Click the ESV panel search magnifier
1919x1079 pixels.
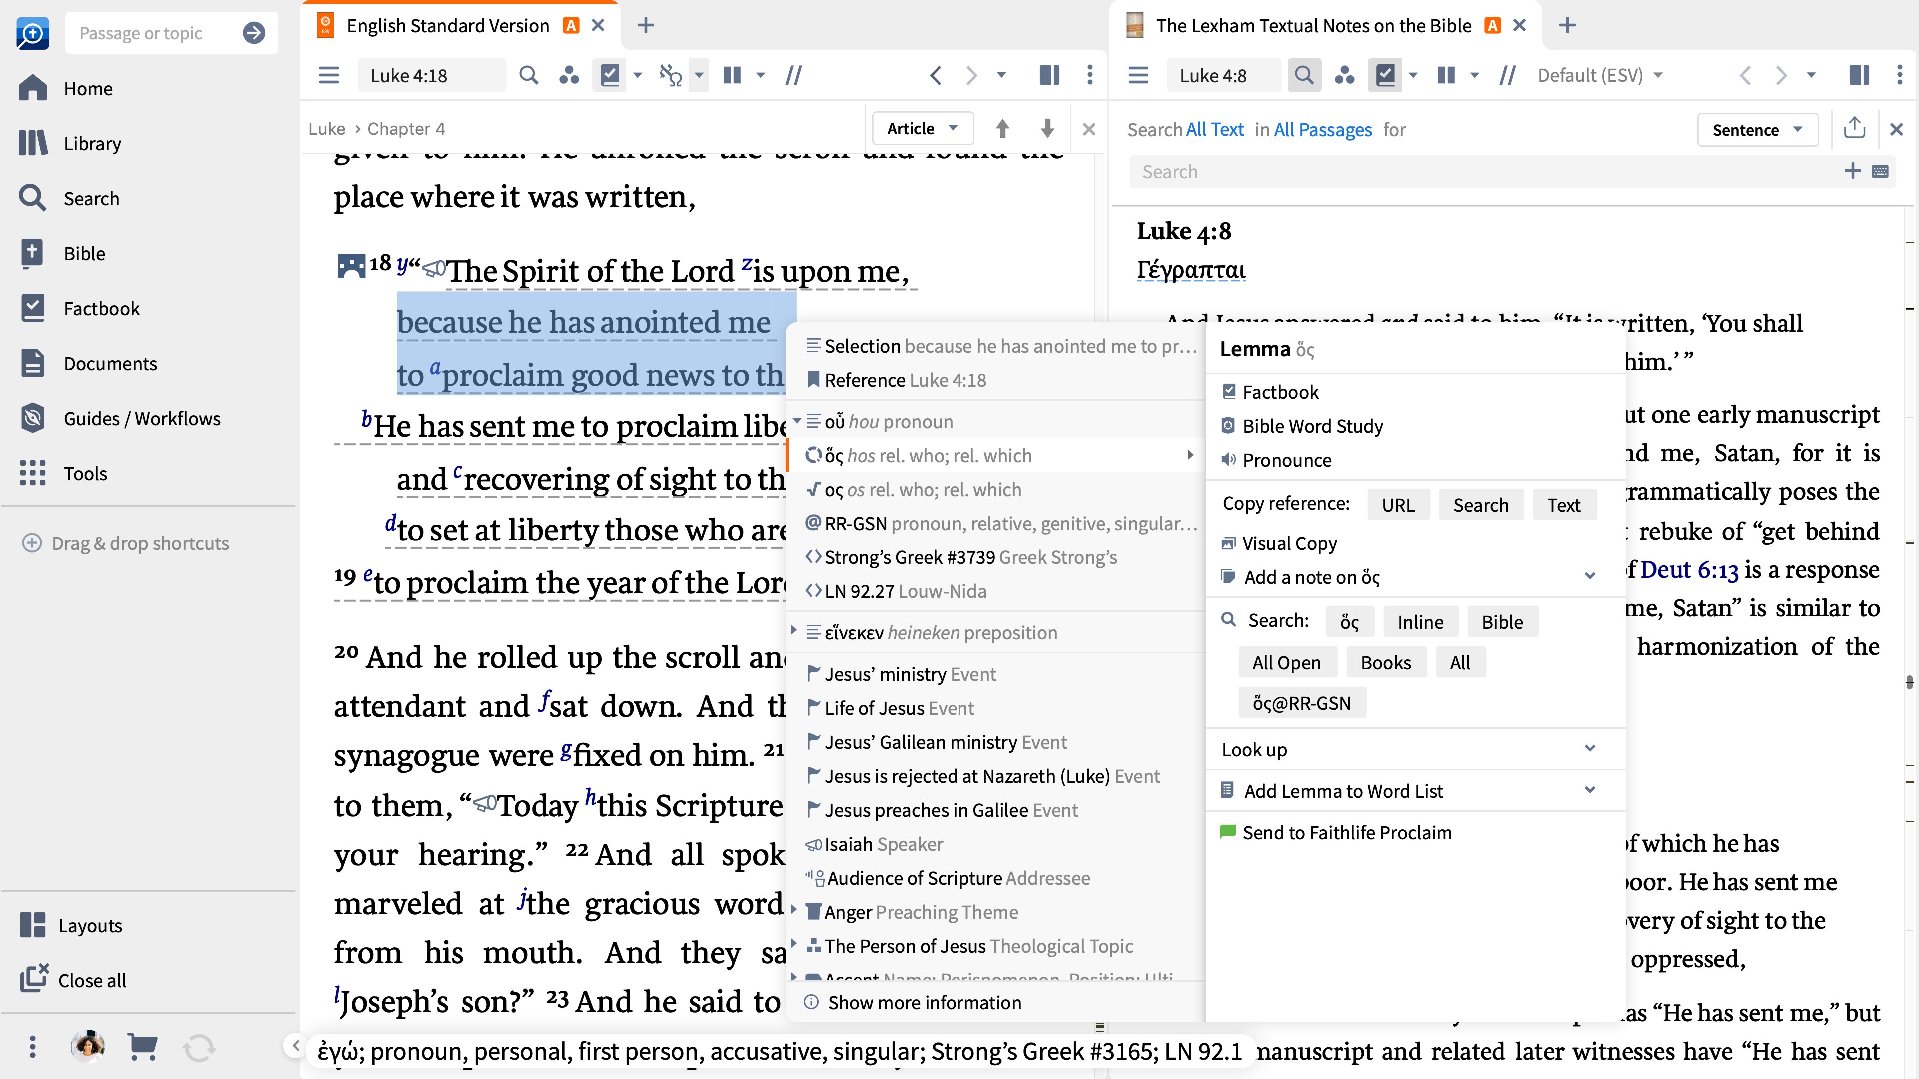pos(528,75)
